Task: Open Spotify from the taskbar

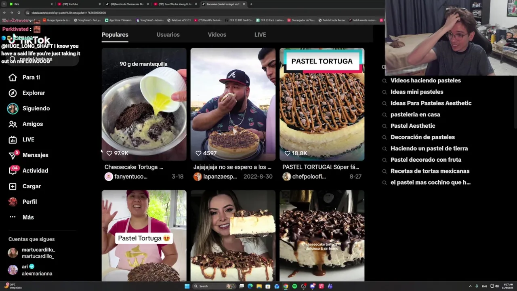Action: [294, 286]
